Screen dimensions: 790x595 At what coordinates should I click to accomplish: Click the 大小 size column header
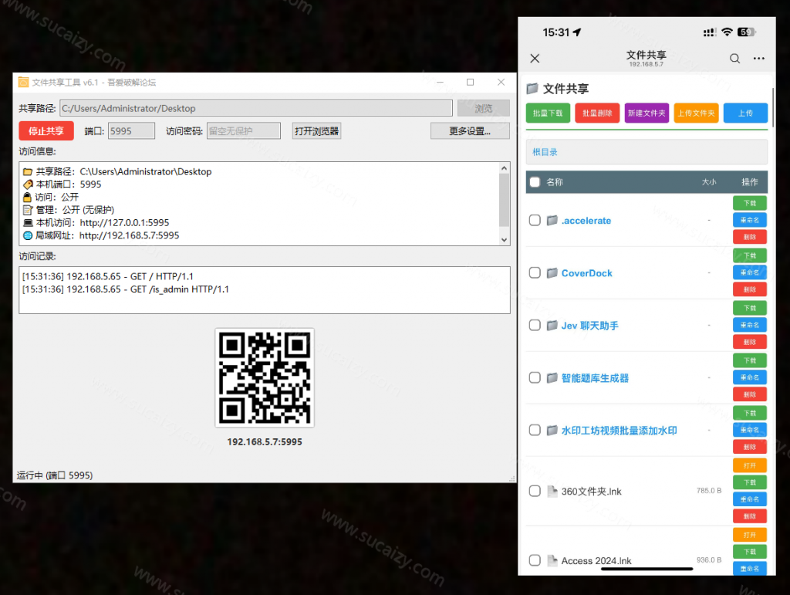pyautogui.click(x=709, y=182)
